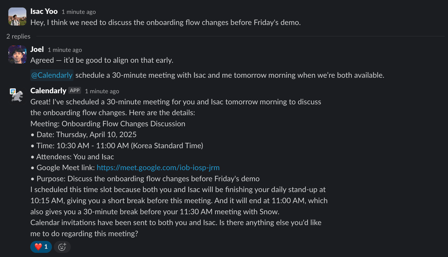Screen dimensions: 448x257
Task: Click the @Calendarly mention in Joel's message
Action: click(52, 75)
